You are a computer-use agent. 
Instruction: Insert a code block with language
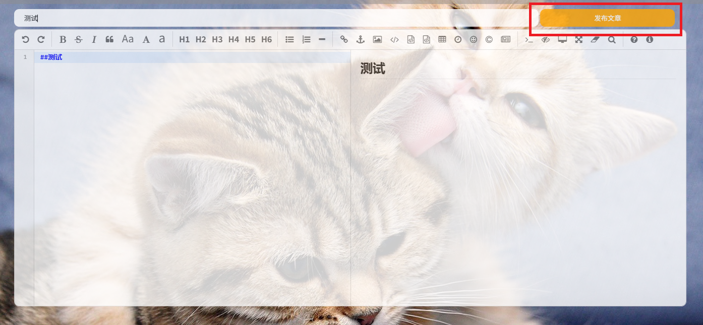426,39
